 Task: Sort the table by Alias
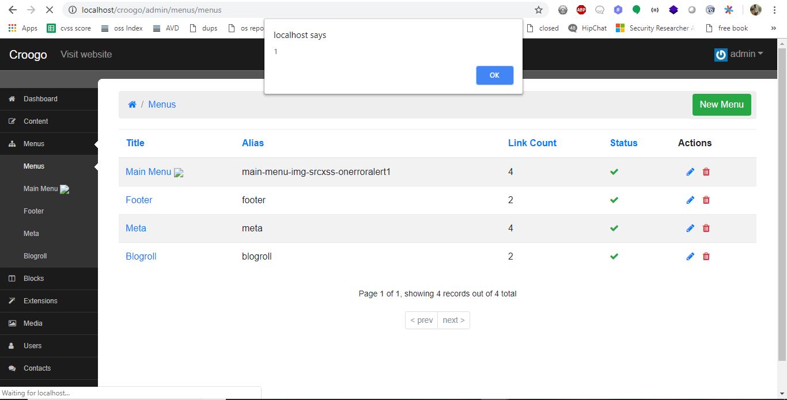(253, 143)
